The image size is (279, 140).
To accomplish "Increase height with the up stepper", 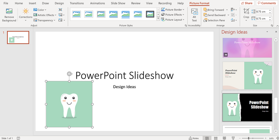I will [270, 10].
